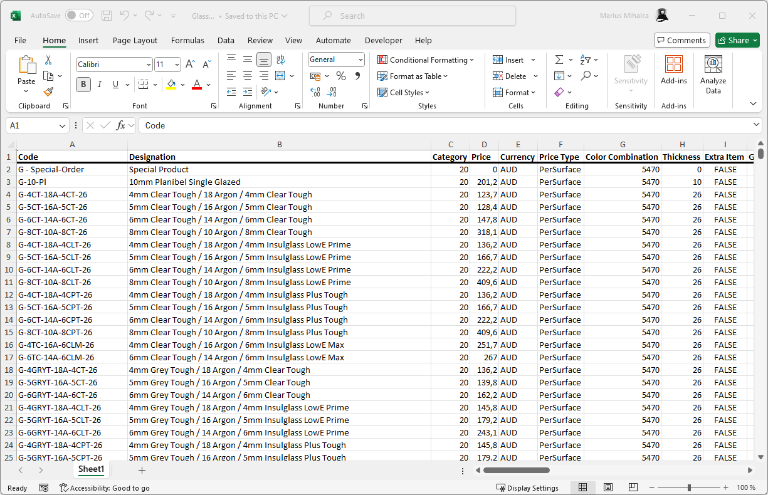Click the Merge & Center icon
768x495 pixels.
click(280, 76)
